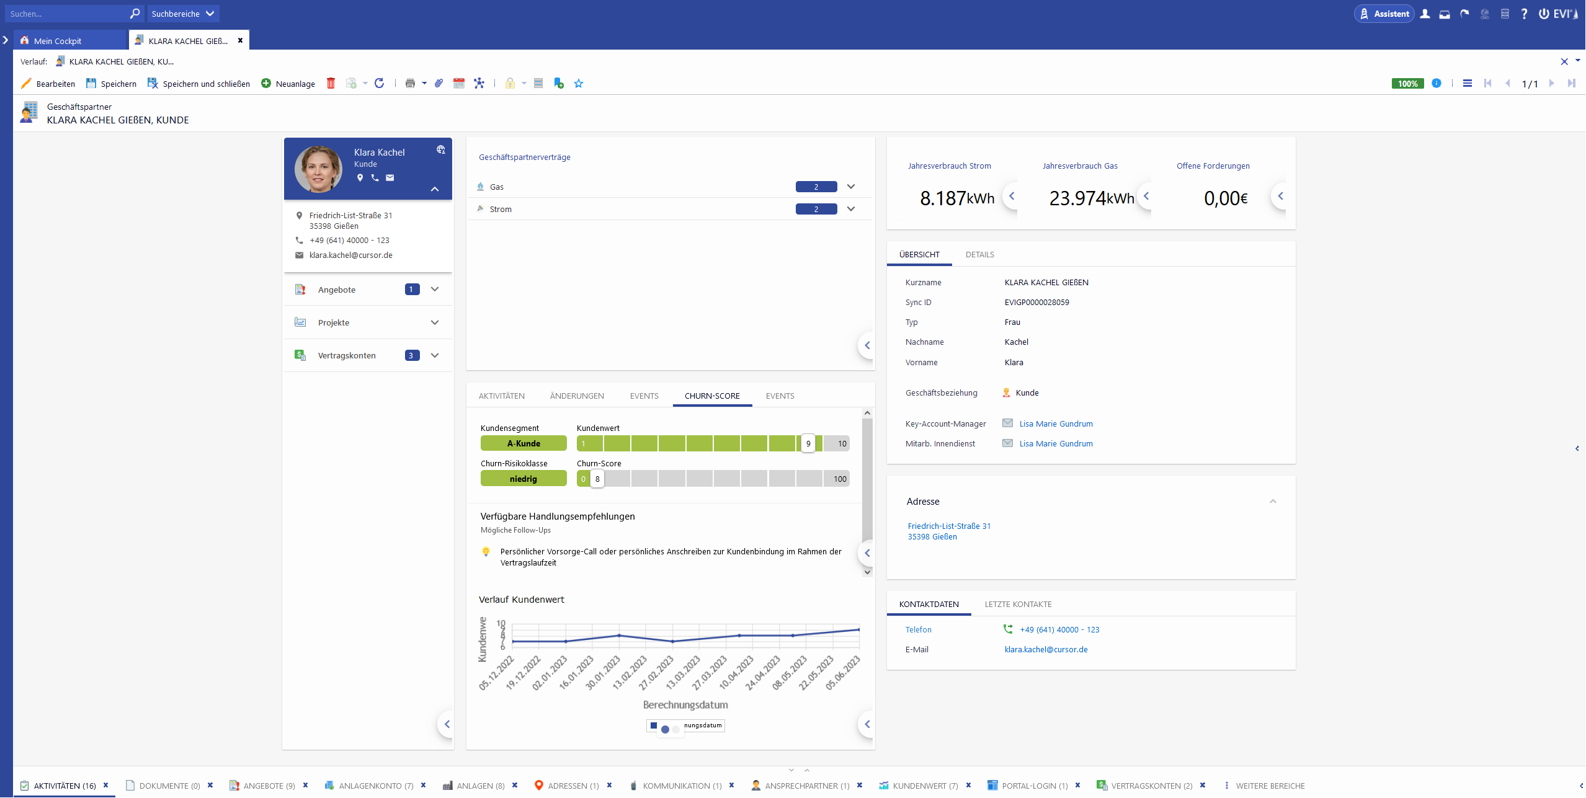Screen dimensions: 1586x798
Task: Click the paperclip attachment icon
Action: coord(439,83)
